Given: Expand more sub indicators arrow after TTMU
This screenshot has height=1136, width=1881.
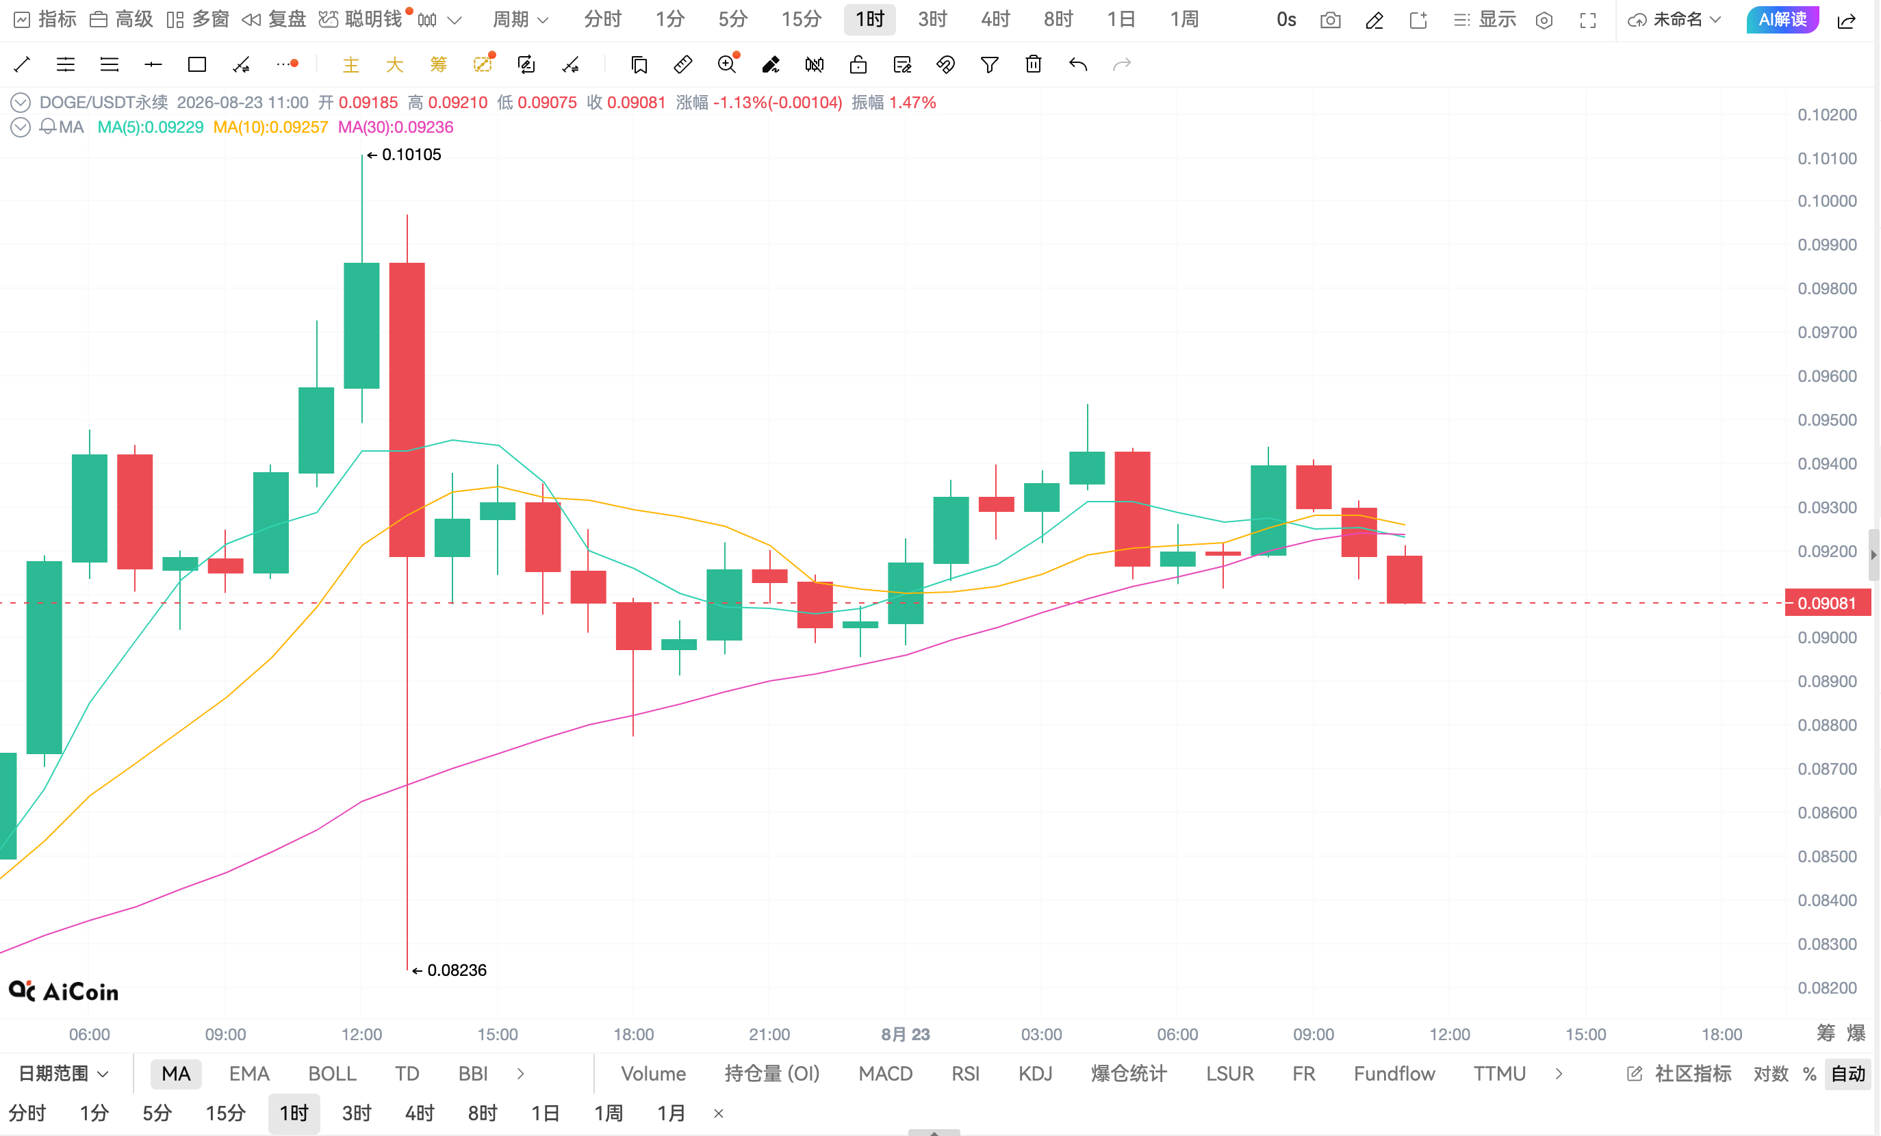Looking at the screenshot, I should coord(1559,1074).
